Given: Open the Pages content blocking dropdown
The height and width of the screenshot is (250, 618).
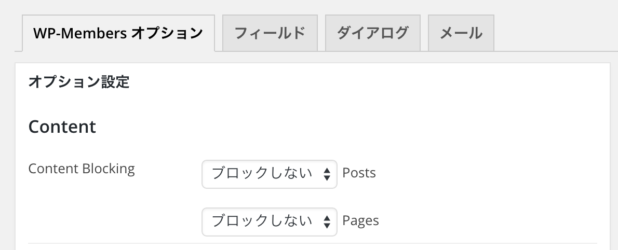Looking at the screenshot, I should [270, 221].
